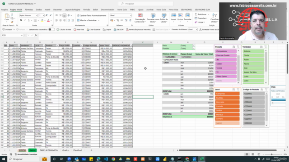289x162 pixels.
Task: Click the Format Painter brush icon
Action: [x=12, y=22]
